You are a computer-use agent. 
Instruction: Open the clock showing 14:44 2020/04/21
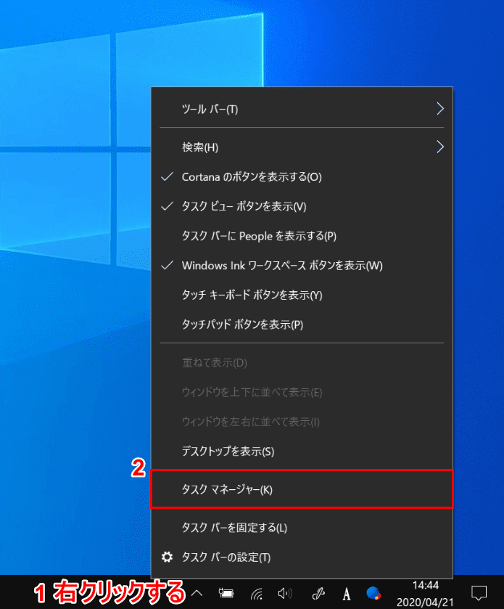[425, 594]
